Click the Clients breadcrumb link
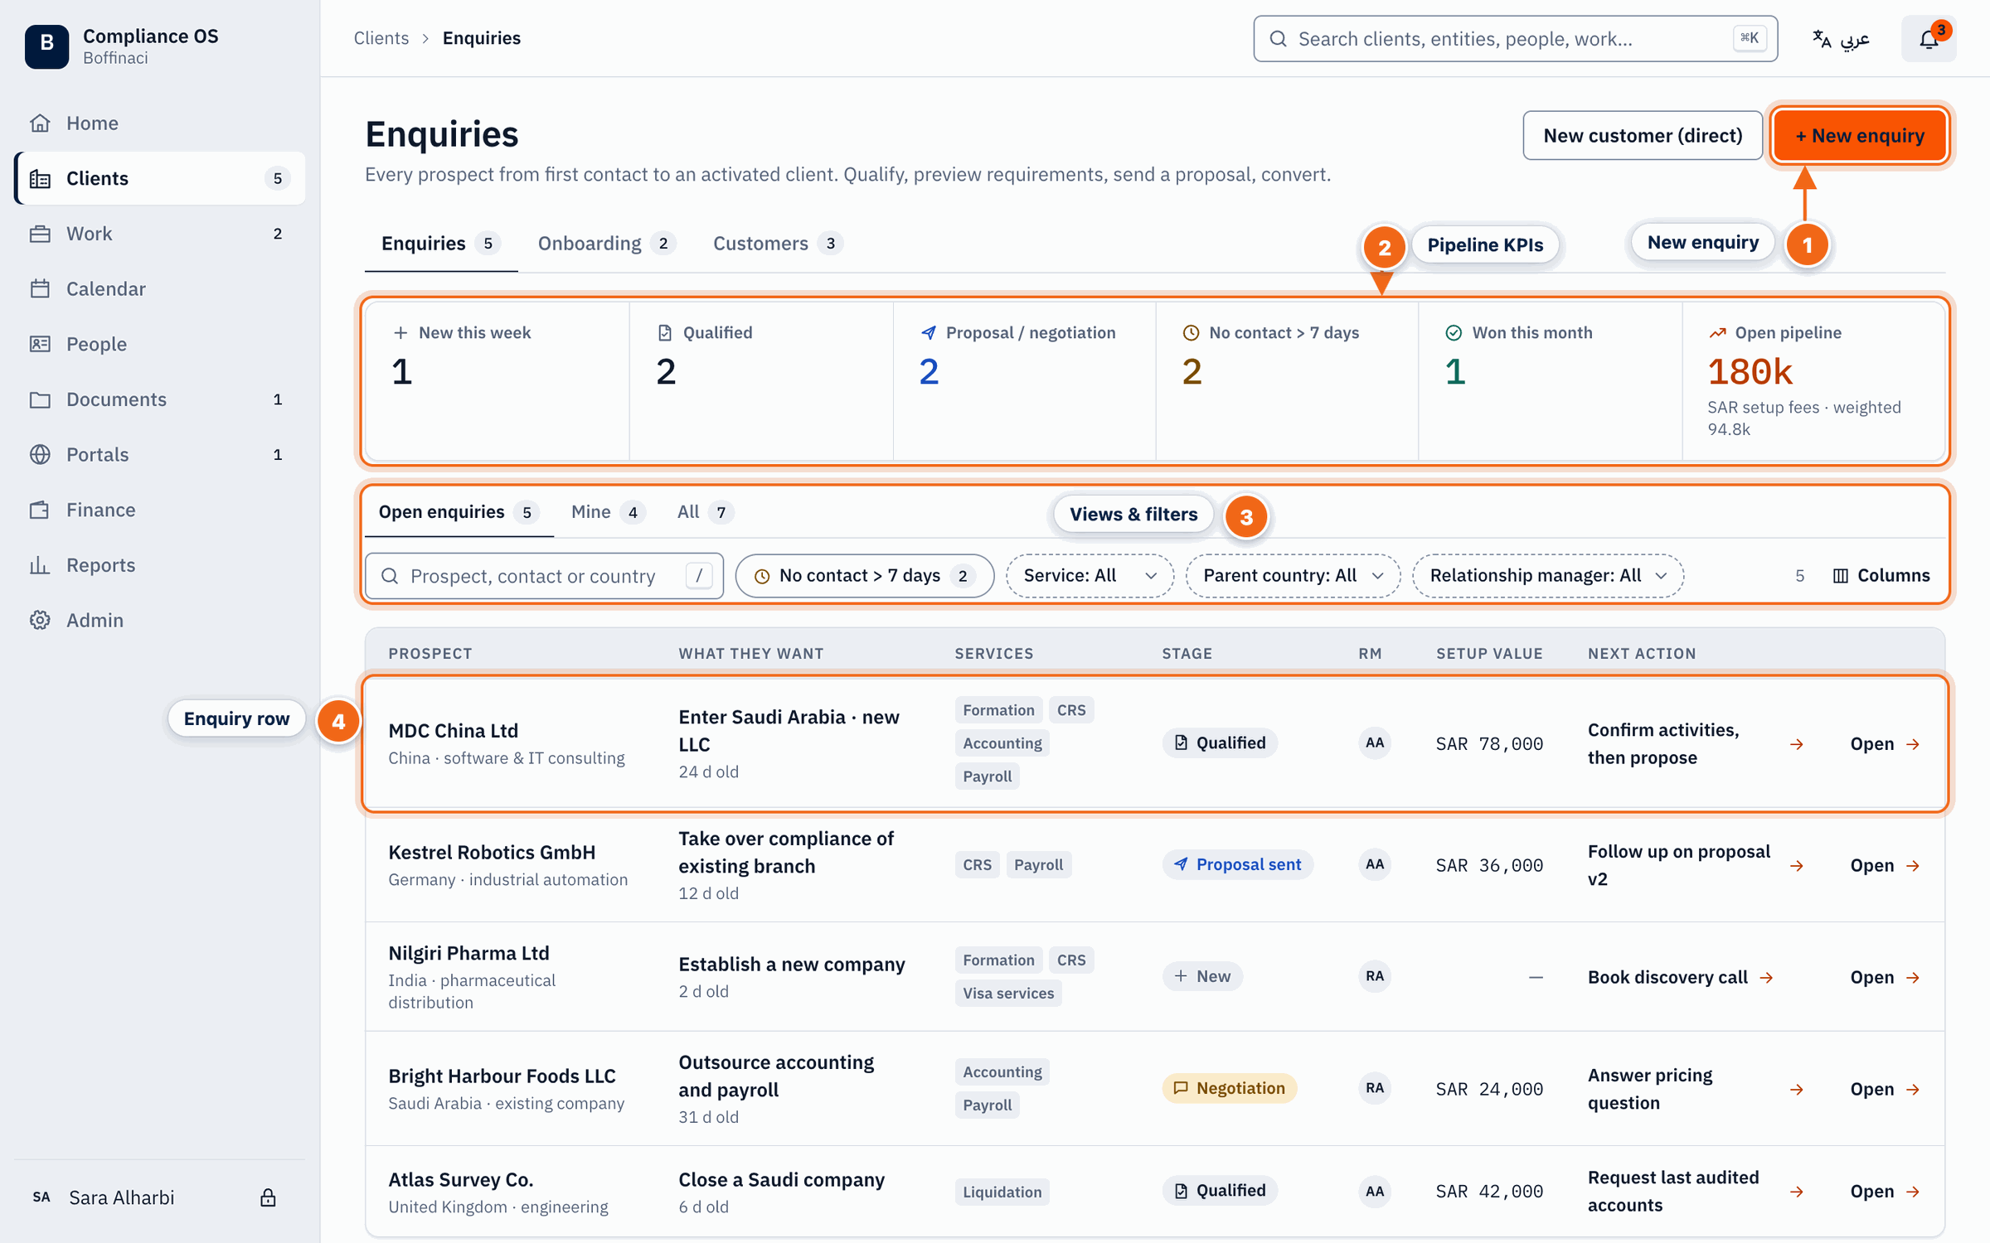1990x1243 pixels. 381,38
